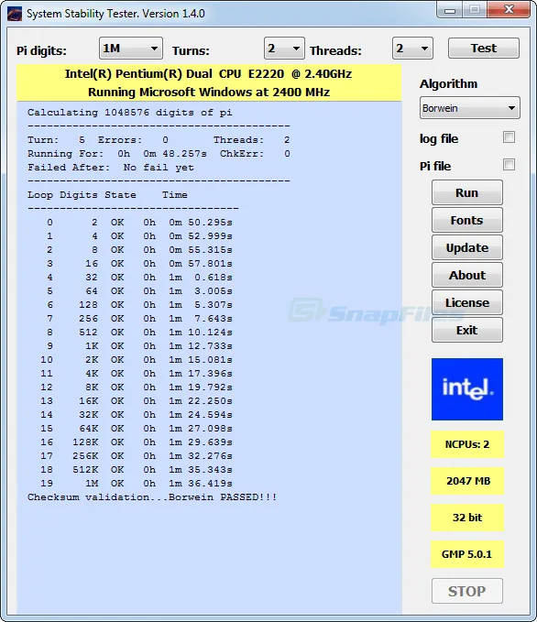Tick the Pi file checkbox
This screenshot has width=537, height=622.
[509, 165]
